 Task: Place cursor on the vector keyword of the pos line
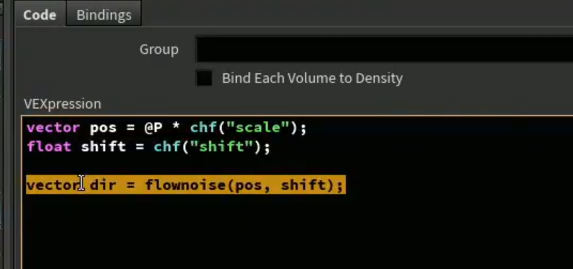[x=53, y=128]
